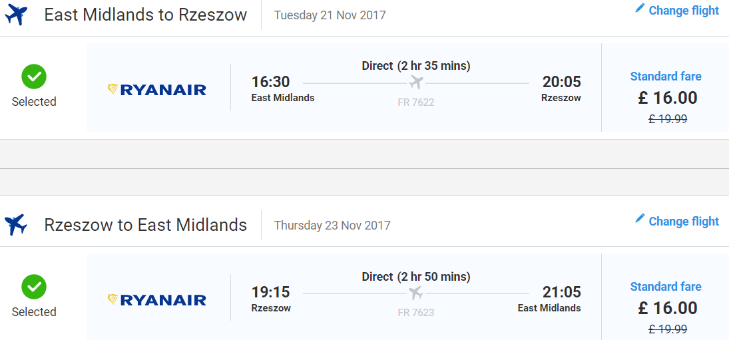
Task: Toggle the green Selected checkmark for outbound flight
Action: [34, 77]
